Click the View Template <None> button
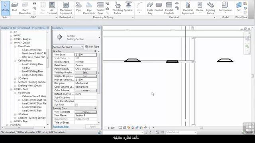The image size is (255, 143). (86, 112)
